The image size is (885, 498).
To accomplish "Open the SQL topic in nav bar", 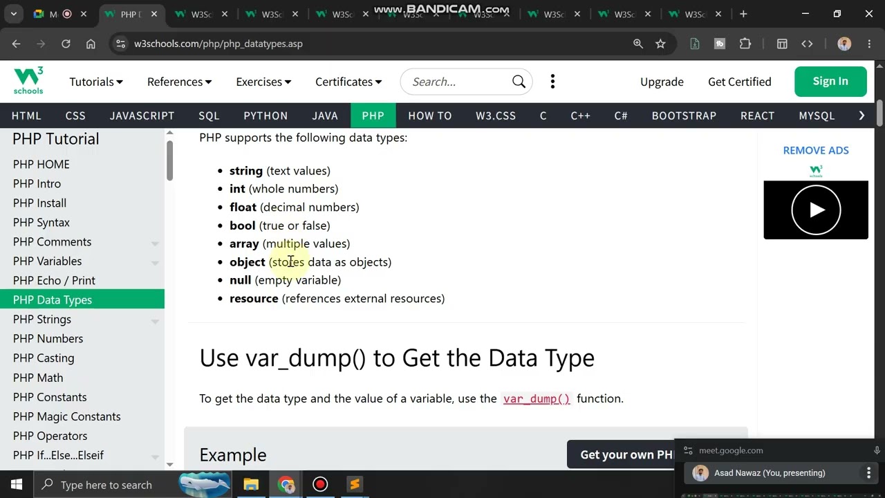I will (x=209, y=116).
